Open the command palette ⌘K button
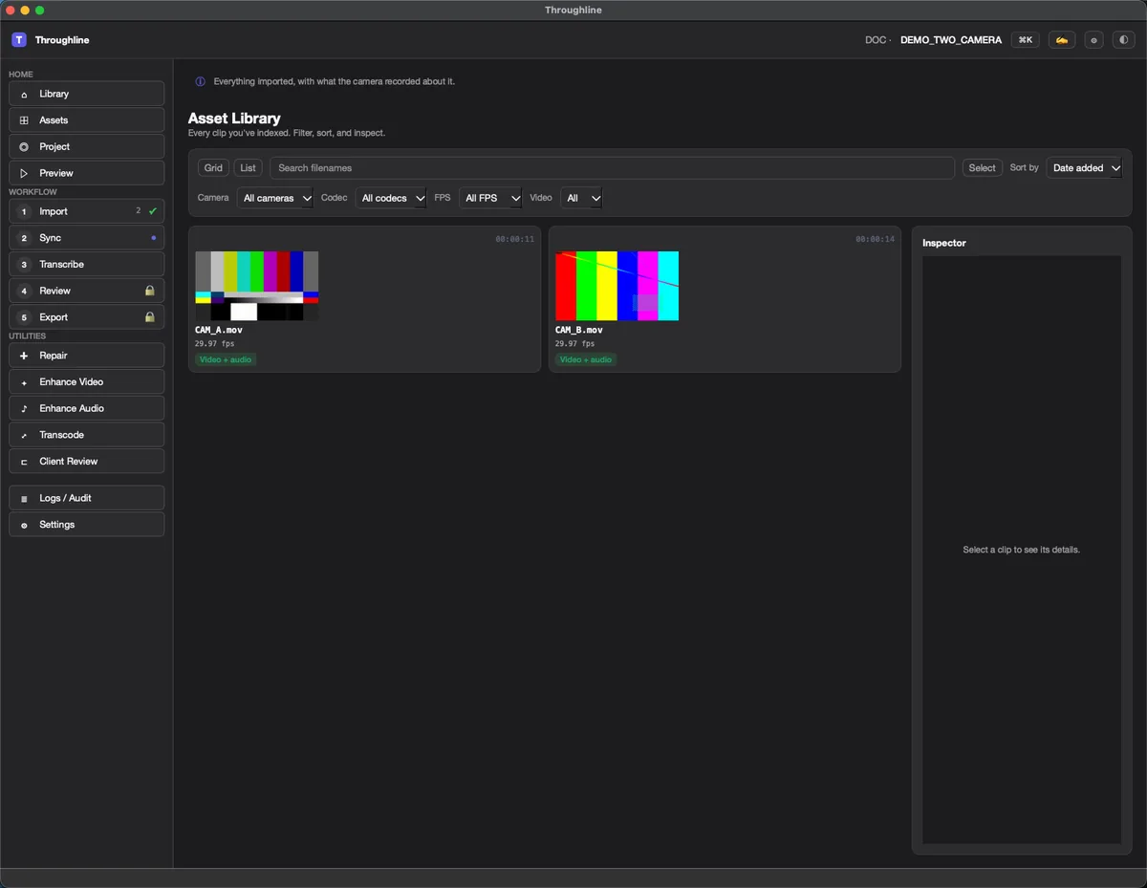The image size is (1147, 888). 1026,40
